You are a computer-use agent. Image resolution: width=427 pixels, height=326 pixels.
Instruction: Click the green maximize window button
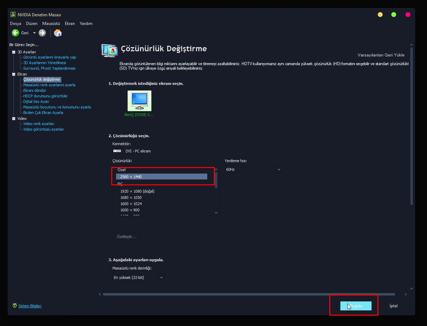pos(394,15)
